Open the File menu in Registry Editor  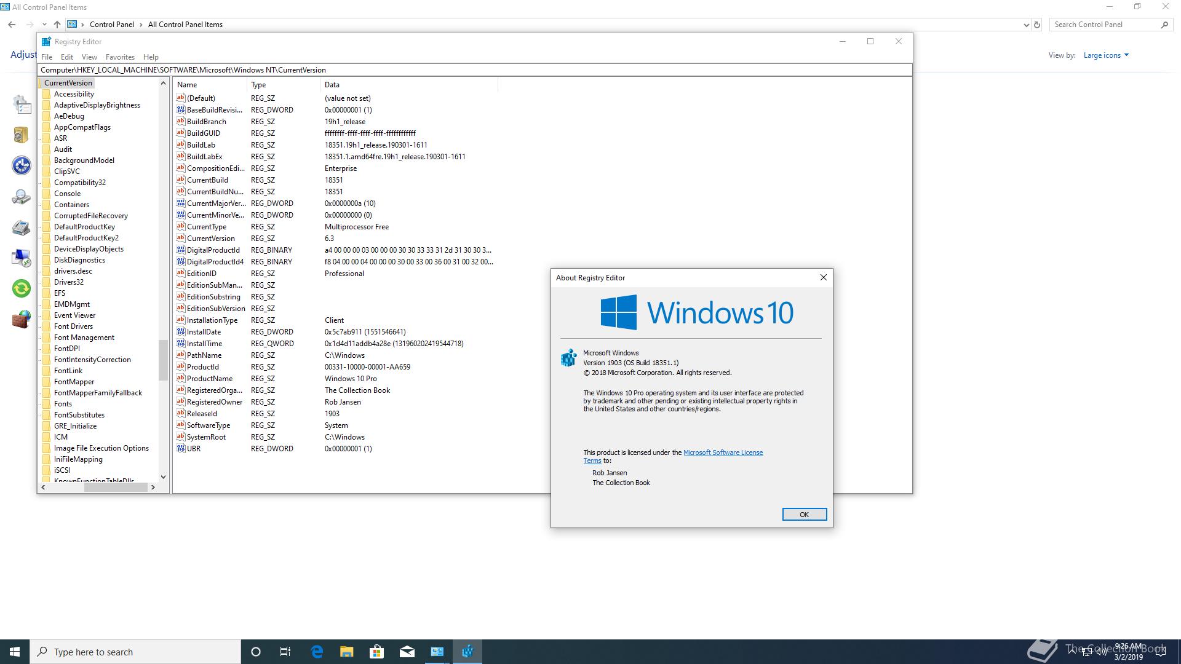coord(47,57)
